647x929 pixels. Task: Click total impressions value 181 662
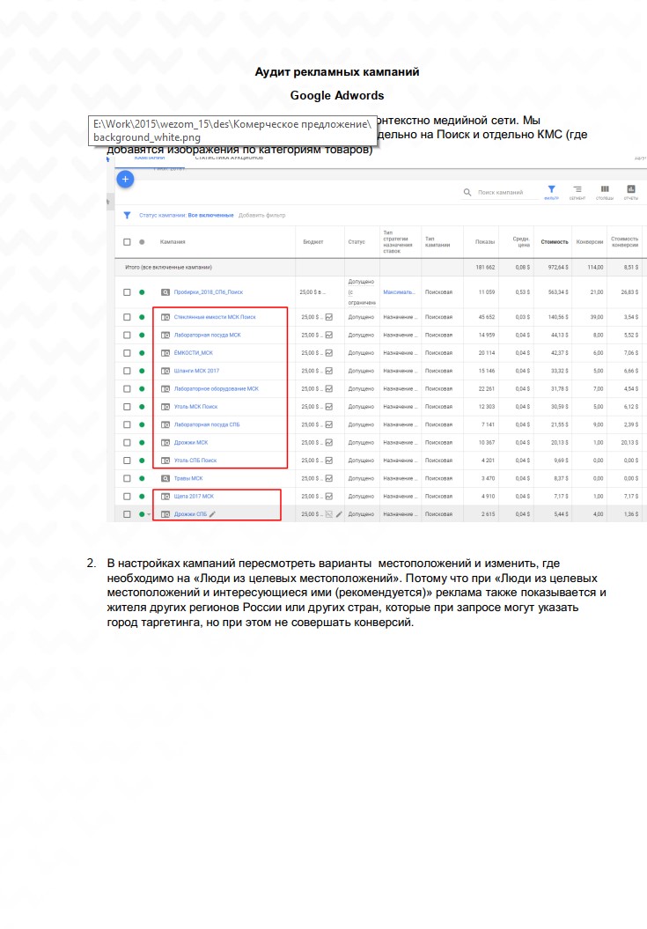pos(485,267)
